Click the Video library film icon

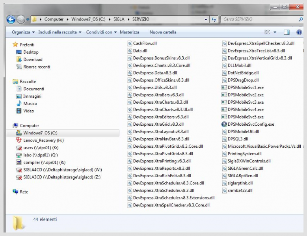tap(19, 111)
